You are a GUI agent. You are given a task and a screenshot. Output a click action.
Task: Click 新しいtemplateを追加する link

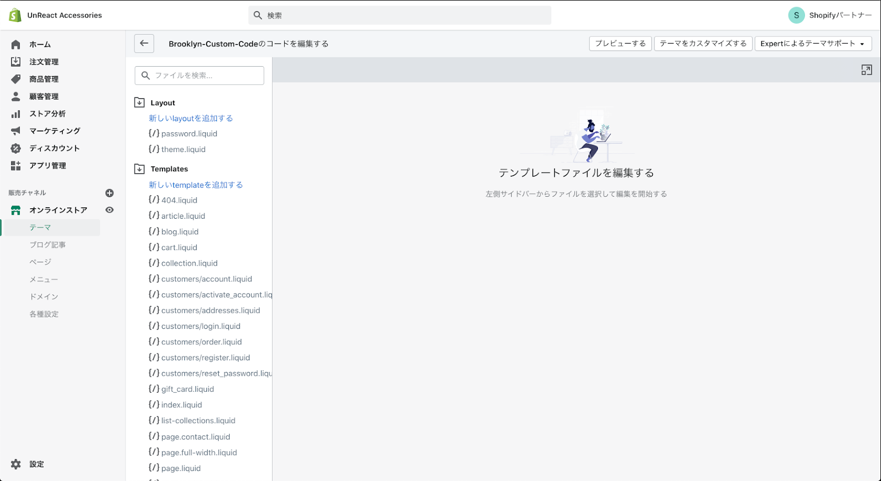[x=195, y=185]
